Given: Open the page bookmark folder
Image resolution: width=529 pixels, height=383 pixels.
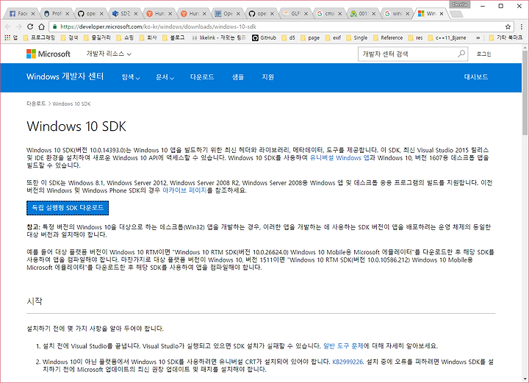Looking at the screenshot, I should 310,37.
